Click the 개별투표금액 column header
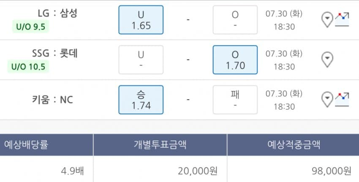This screenshot has width=359, height=182. tap(160, 145)
